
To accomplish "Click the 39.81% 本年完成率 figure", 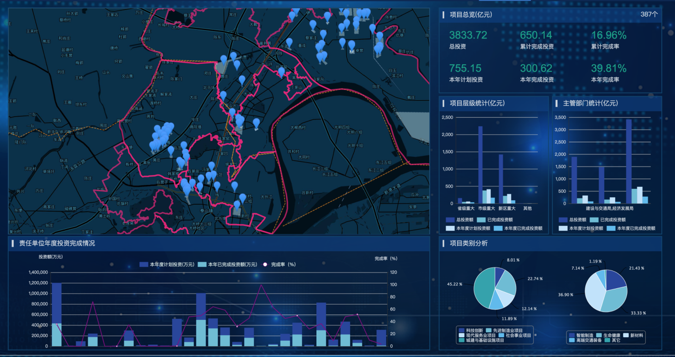I will click(609, 68).
